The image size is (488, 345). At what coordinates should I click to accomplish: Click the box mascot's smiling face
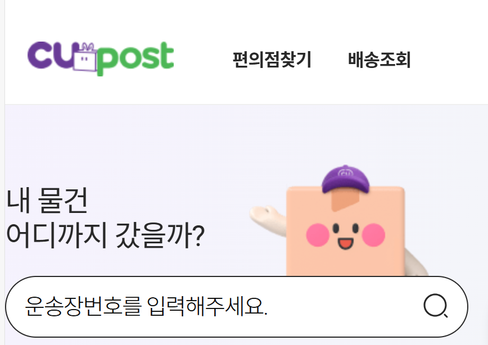(x=345, y=235)
